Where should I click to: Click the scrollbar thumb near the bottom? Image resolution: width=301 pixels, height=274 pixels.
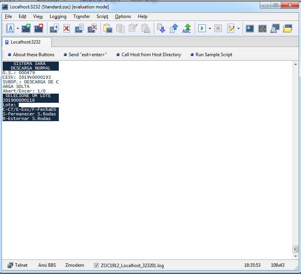(295, 249)
